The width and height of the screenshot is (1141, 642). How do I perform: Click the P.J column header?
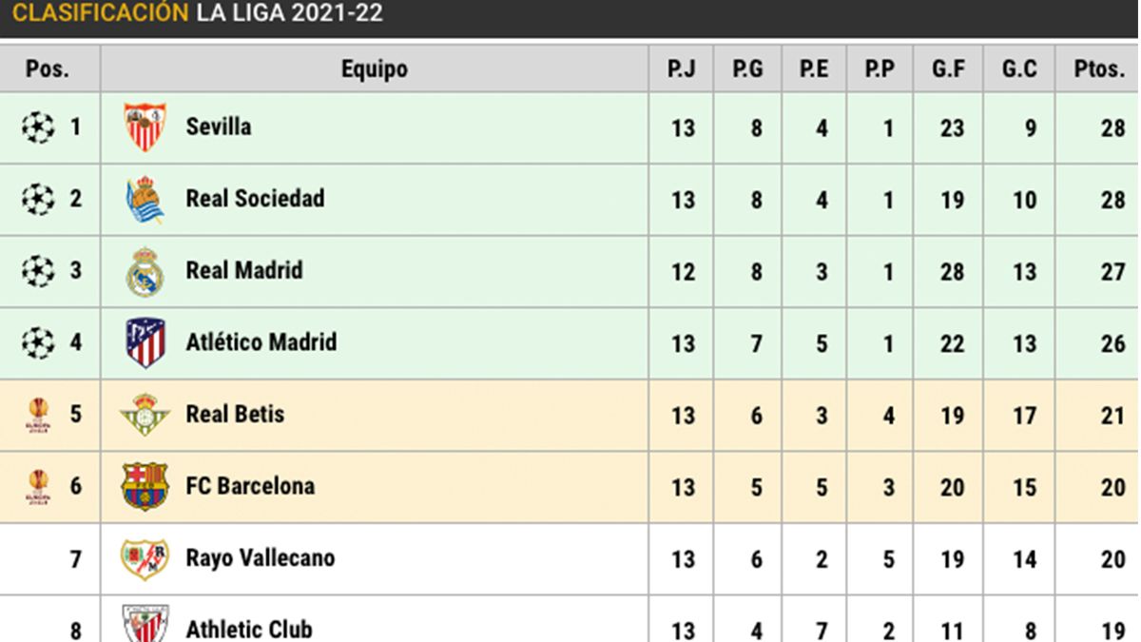click(x=681, y=69)
